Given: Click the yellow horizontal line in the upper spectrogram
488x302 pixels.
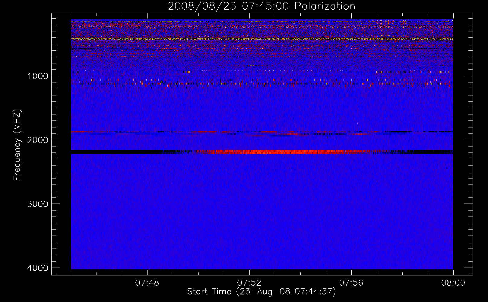Looking at the screenshot, I should 262,39.
